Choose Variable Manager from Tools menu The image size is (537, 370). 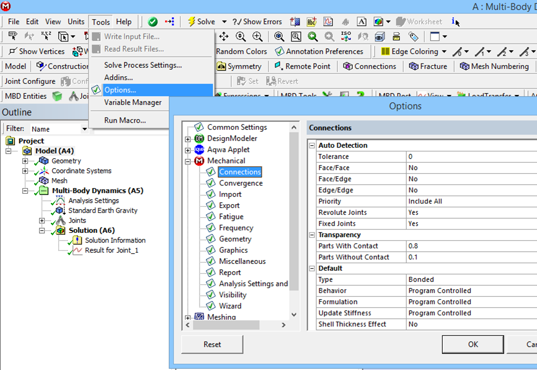pyautogui.click(x=133, y=102)
